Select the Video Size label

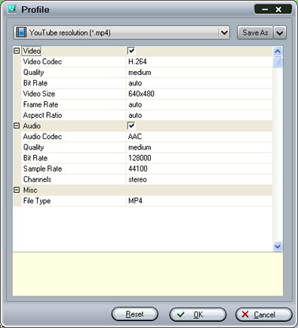(39, 94)
